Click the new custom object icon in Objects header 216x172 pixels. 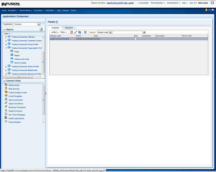coord(41,30)
